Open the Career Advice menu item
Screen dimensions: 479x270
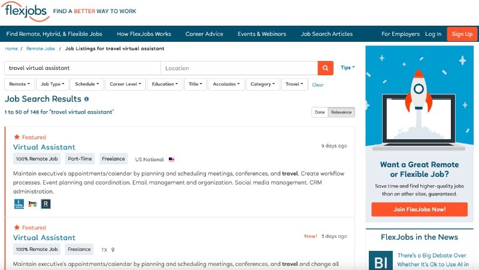(204, 34)
